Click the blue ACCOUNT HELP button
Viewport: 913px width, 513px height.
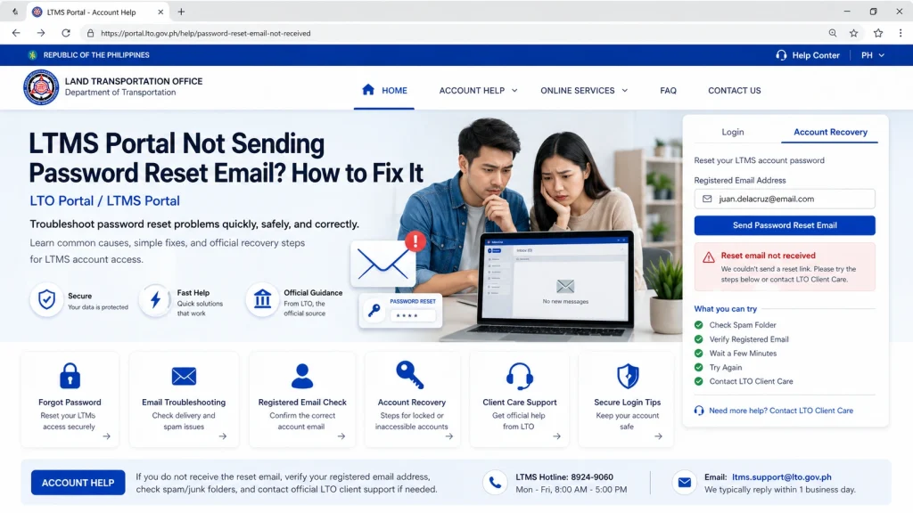(x=78, y=483)
